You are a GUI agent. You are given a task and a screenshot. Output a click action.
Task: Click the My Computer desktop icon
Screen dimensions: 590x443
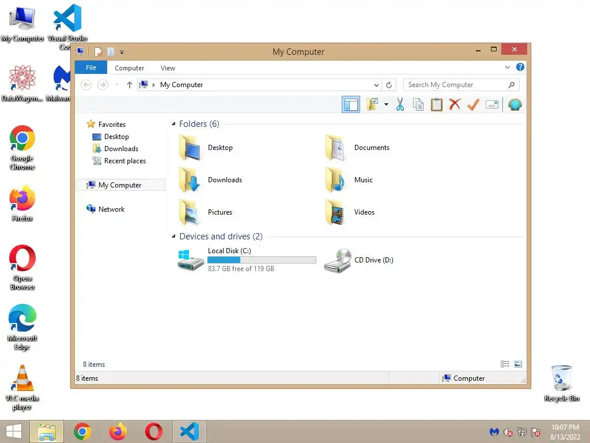22,23
